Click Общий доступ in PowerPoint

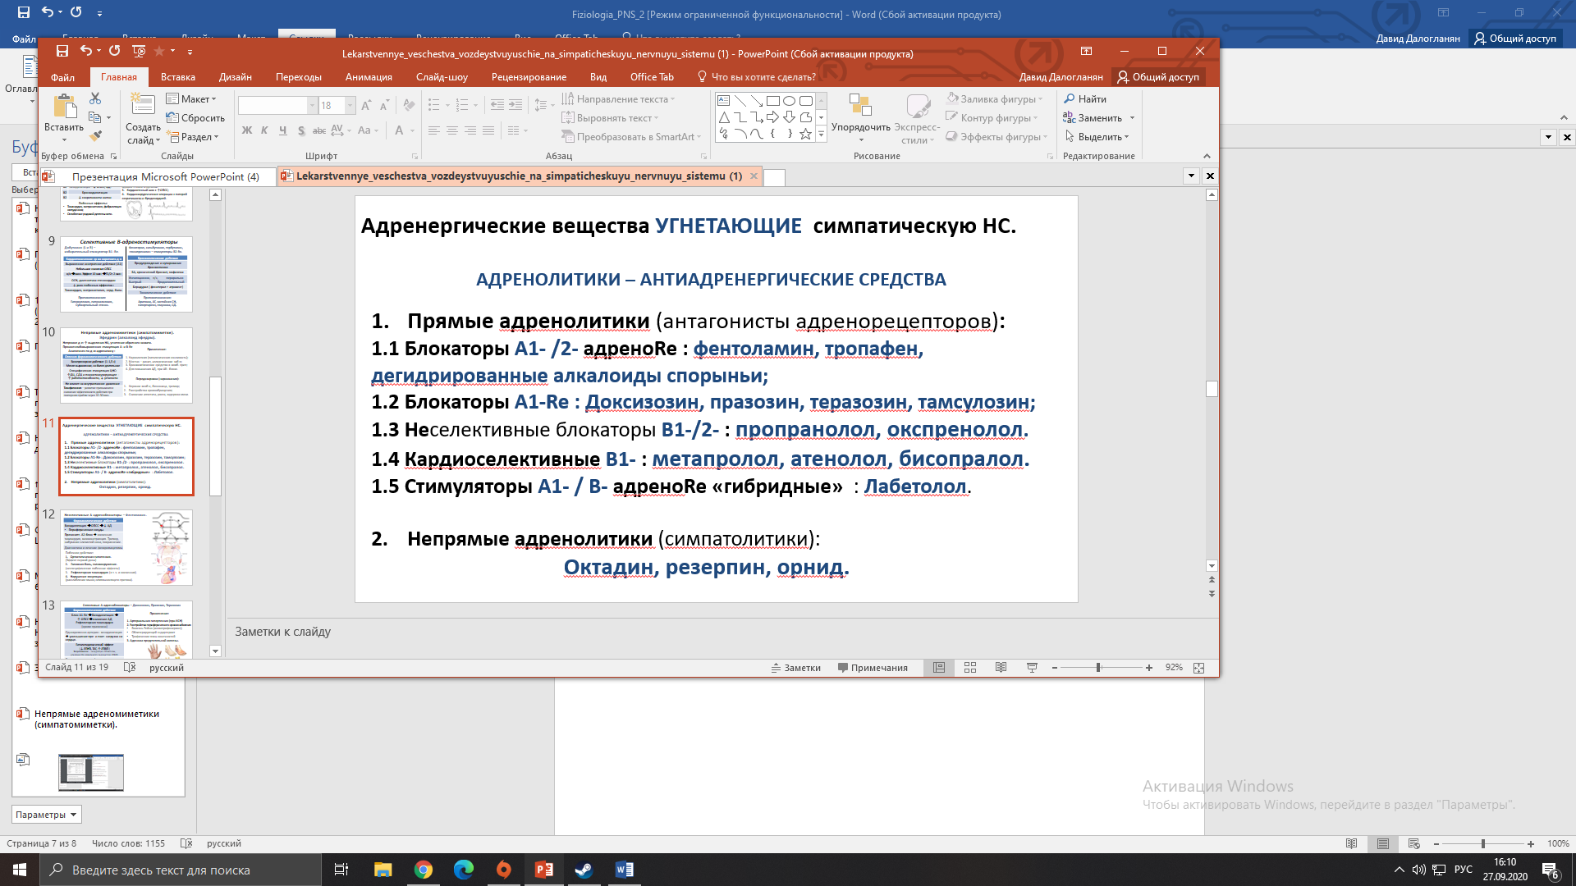1158,77
